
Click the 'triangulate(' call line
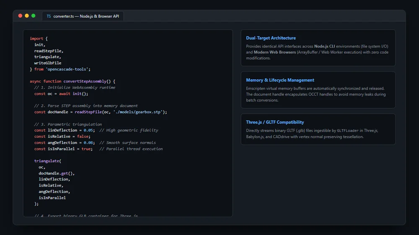click(48, 161)
